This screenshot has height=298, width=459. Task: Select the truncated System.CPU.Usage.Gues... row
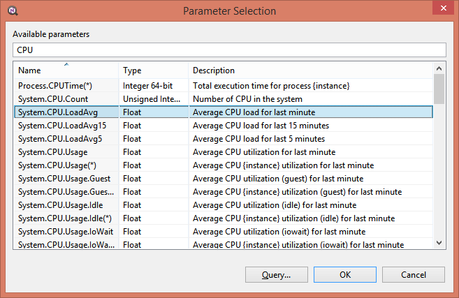tap(223, 192)
